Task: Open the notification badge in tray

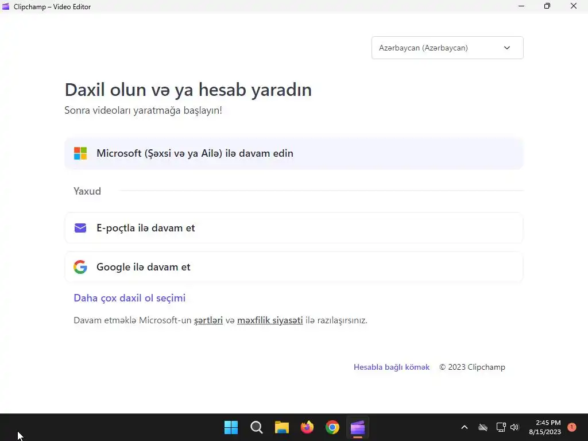Action: [x=572, y=427]
